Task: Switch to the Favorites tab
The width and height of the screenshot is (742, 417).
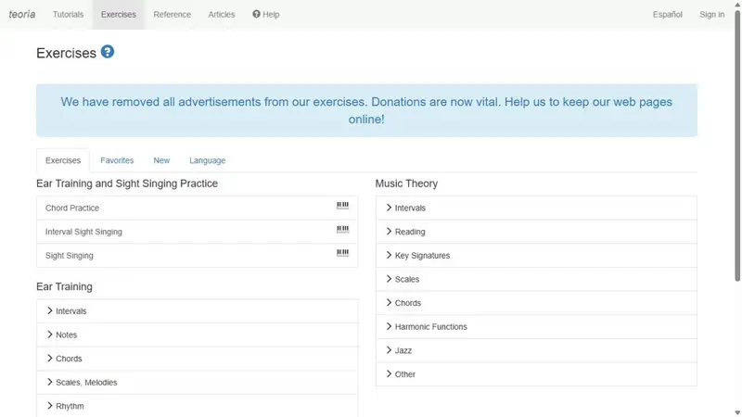Action: point(117,160)
